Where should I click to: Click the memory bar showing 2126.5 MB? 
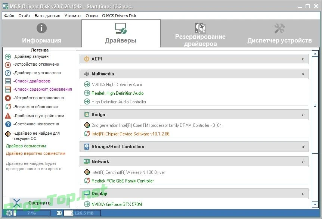tap(82, 213)
